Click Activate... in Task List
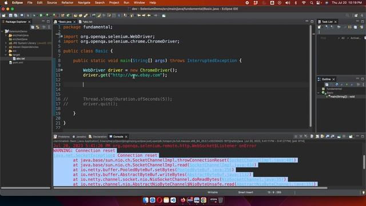The width and height of the screenshot is (366, 206). point(356,38)
